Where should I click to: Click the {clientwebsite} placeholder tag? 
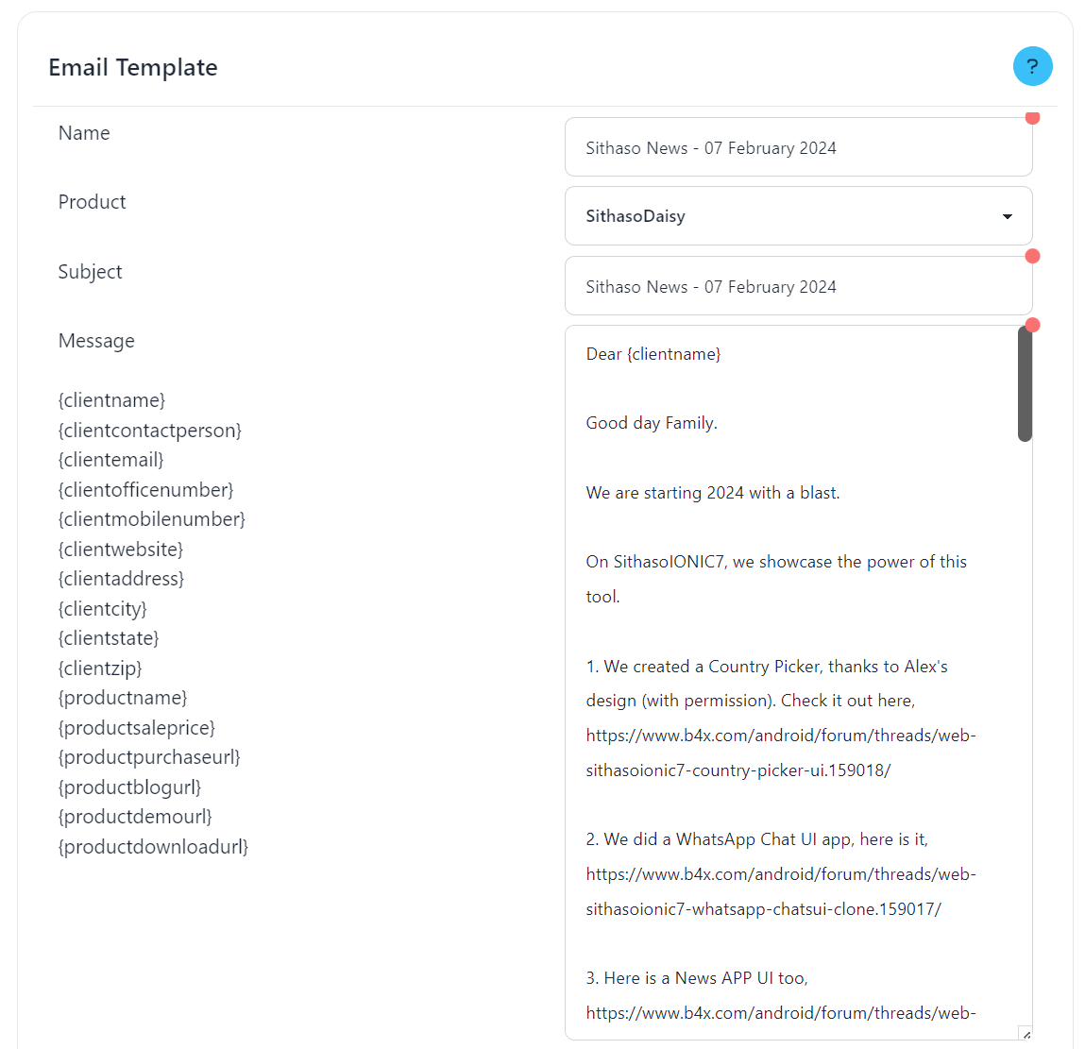121,550
